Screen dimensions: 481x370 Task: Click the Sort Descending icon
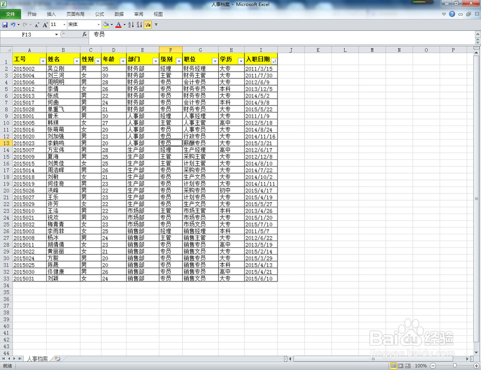(139, 25)
